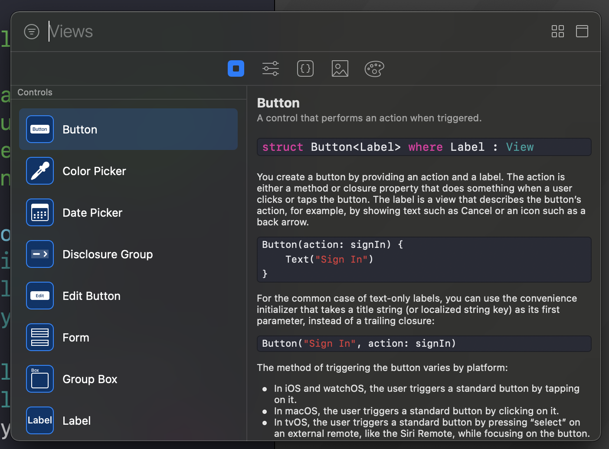Toggle the details panel icon
Viewport: 609px width, 449px height.
pyautogui.click(x=582, y=31)
